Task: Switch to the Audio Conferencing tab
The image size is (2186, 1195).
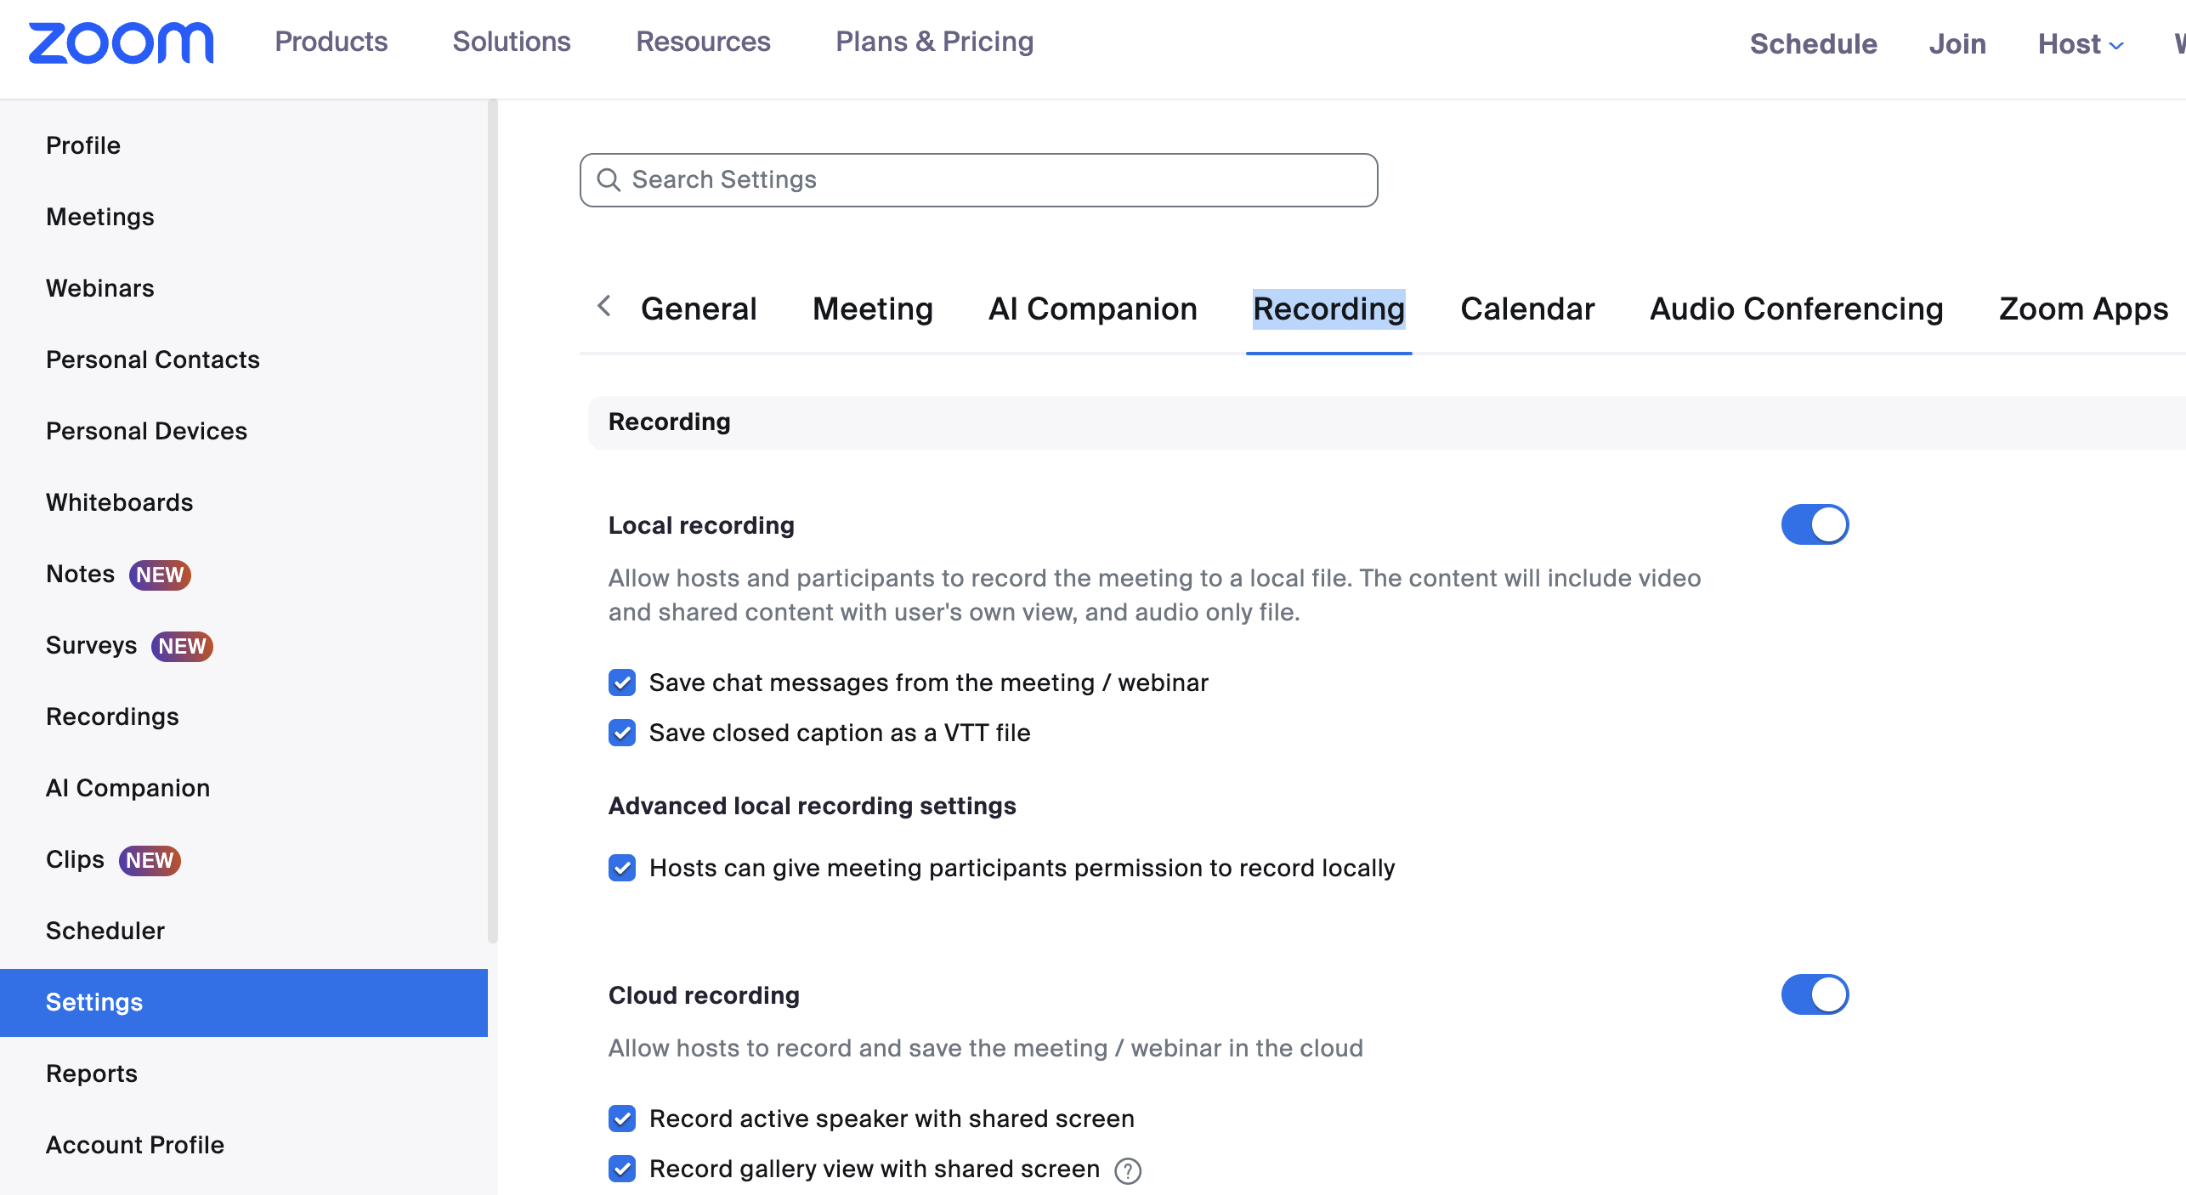Action: click(1796, 309)
